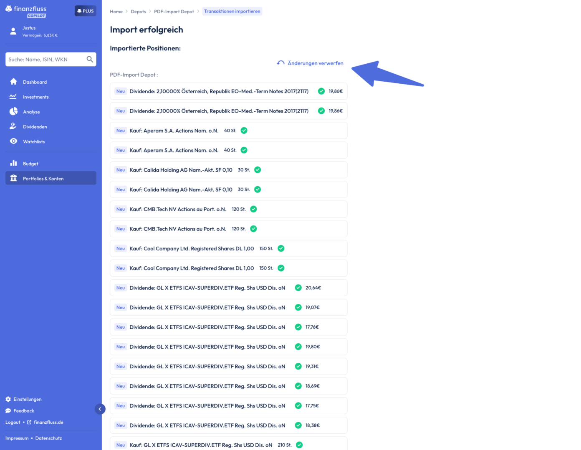
Task: Click the green check beside 19,31€
Action: (298, 366)
